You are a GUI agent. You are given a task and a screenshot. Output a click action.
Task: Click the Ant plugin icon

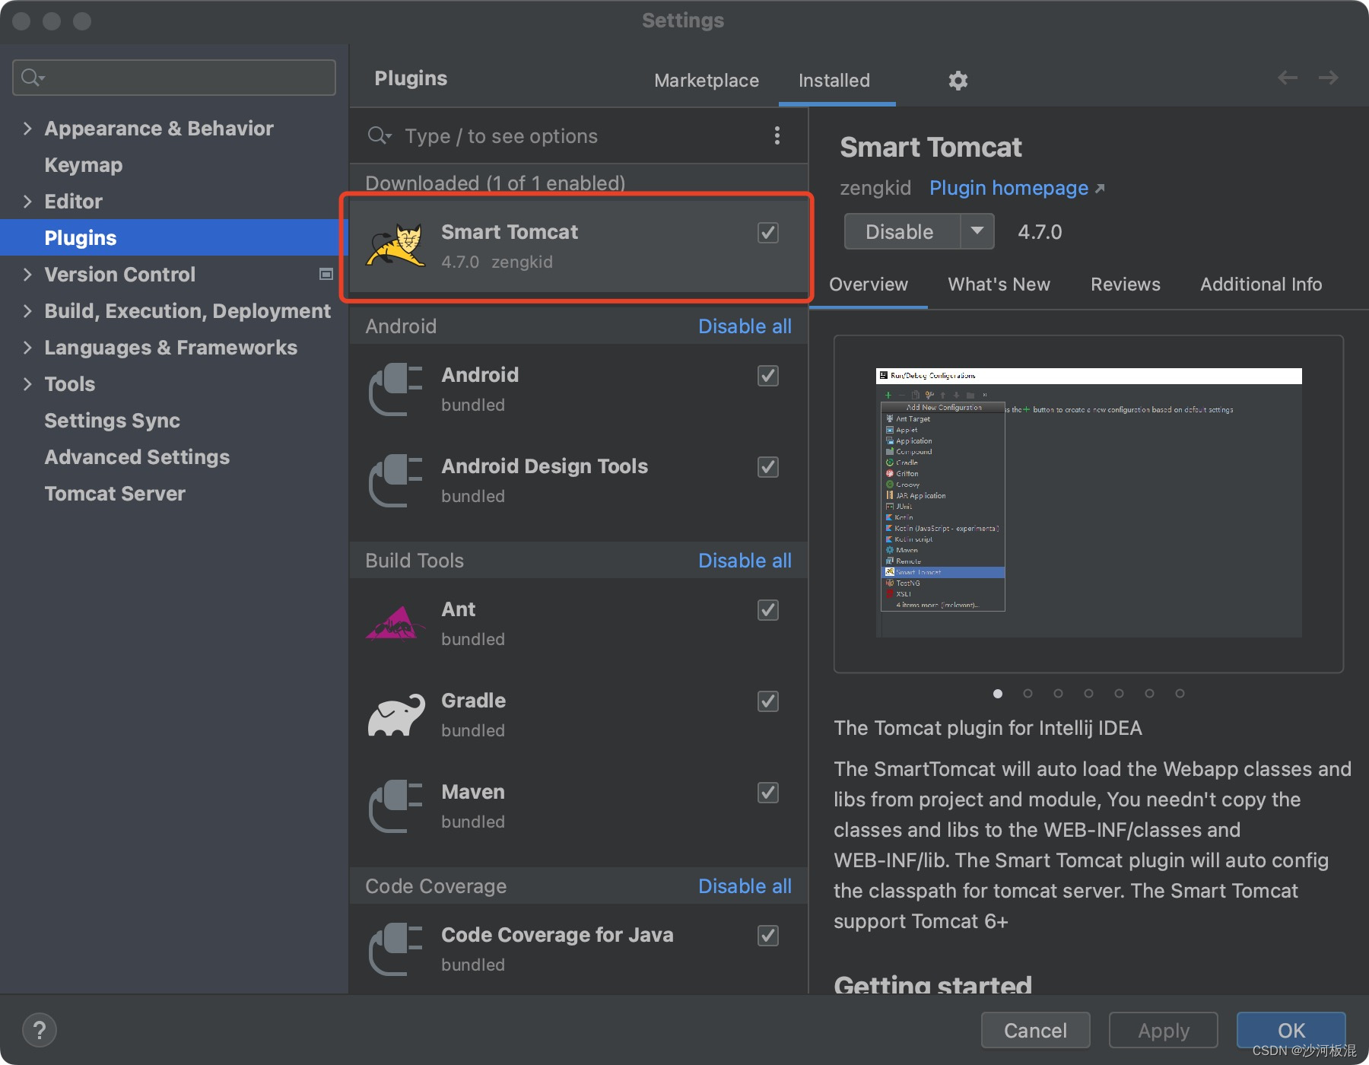click(x=394, y=624)
